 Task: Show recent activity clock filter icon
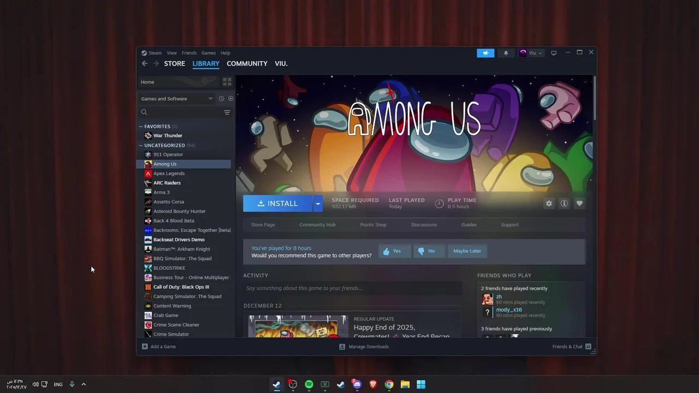pos(221,99)
